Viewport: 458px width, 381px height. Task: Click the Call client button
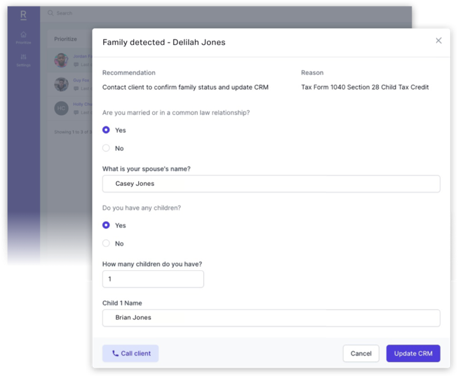click(x=130, y=354)
